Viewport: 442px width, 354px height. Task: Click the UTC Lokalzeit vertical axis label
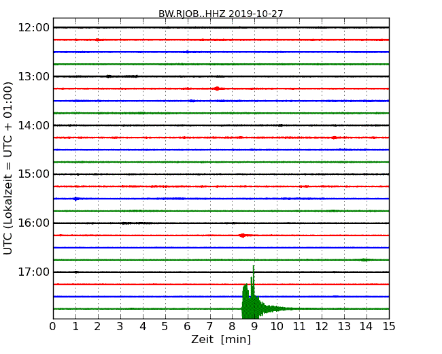tap(8, 168)
